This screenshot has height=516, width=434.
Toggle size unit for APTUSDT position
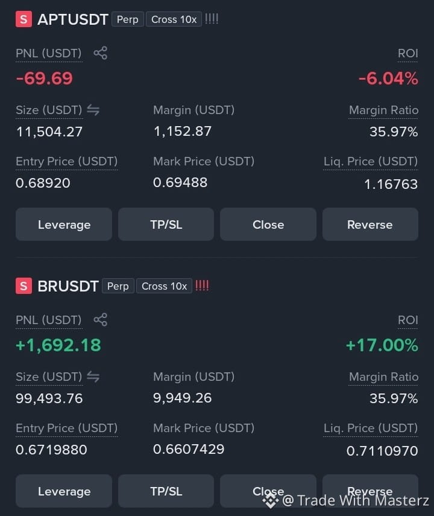pyautogui.click(x=93, y=110)
